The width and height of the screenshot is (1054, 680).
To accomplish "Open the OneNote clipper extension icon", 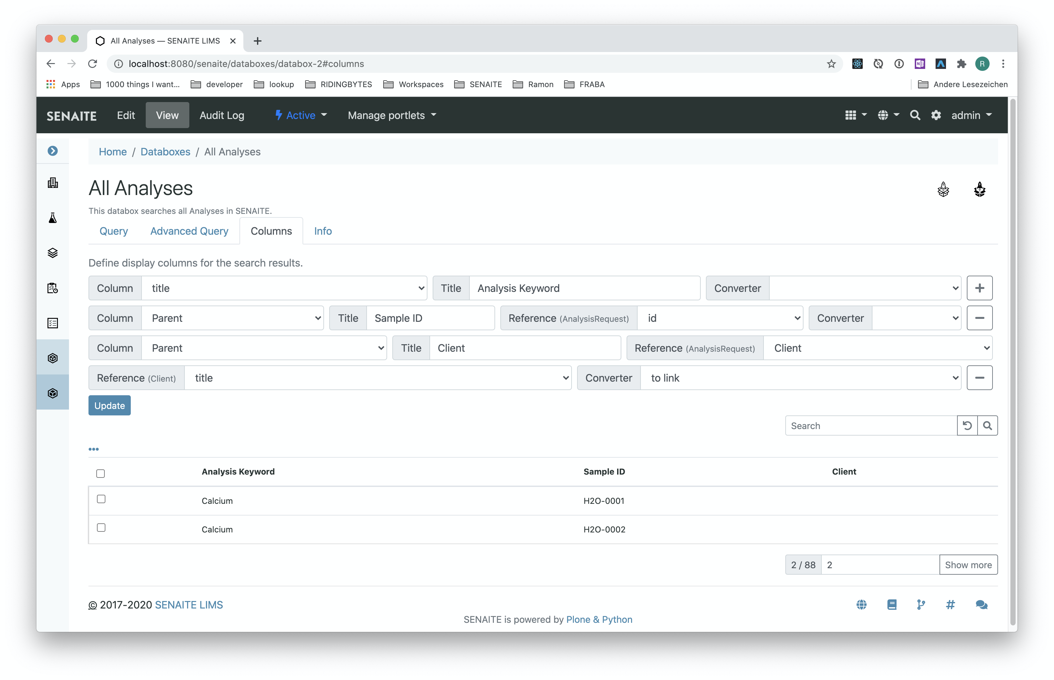I will click(x=919, y=64).
